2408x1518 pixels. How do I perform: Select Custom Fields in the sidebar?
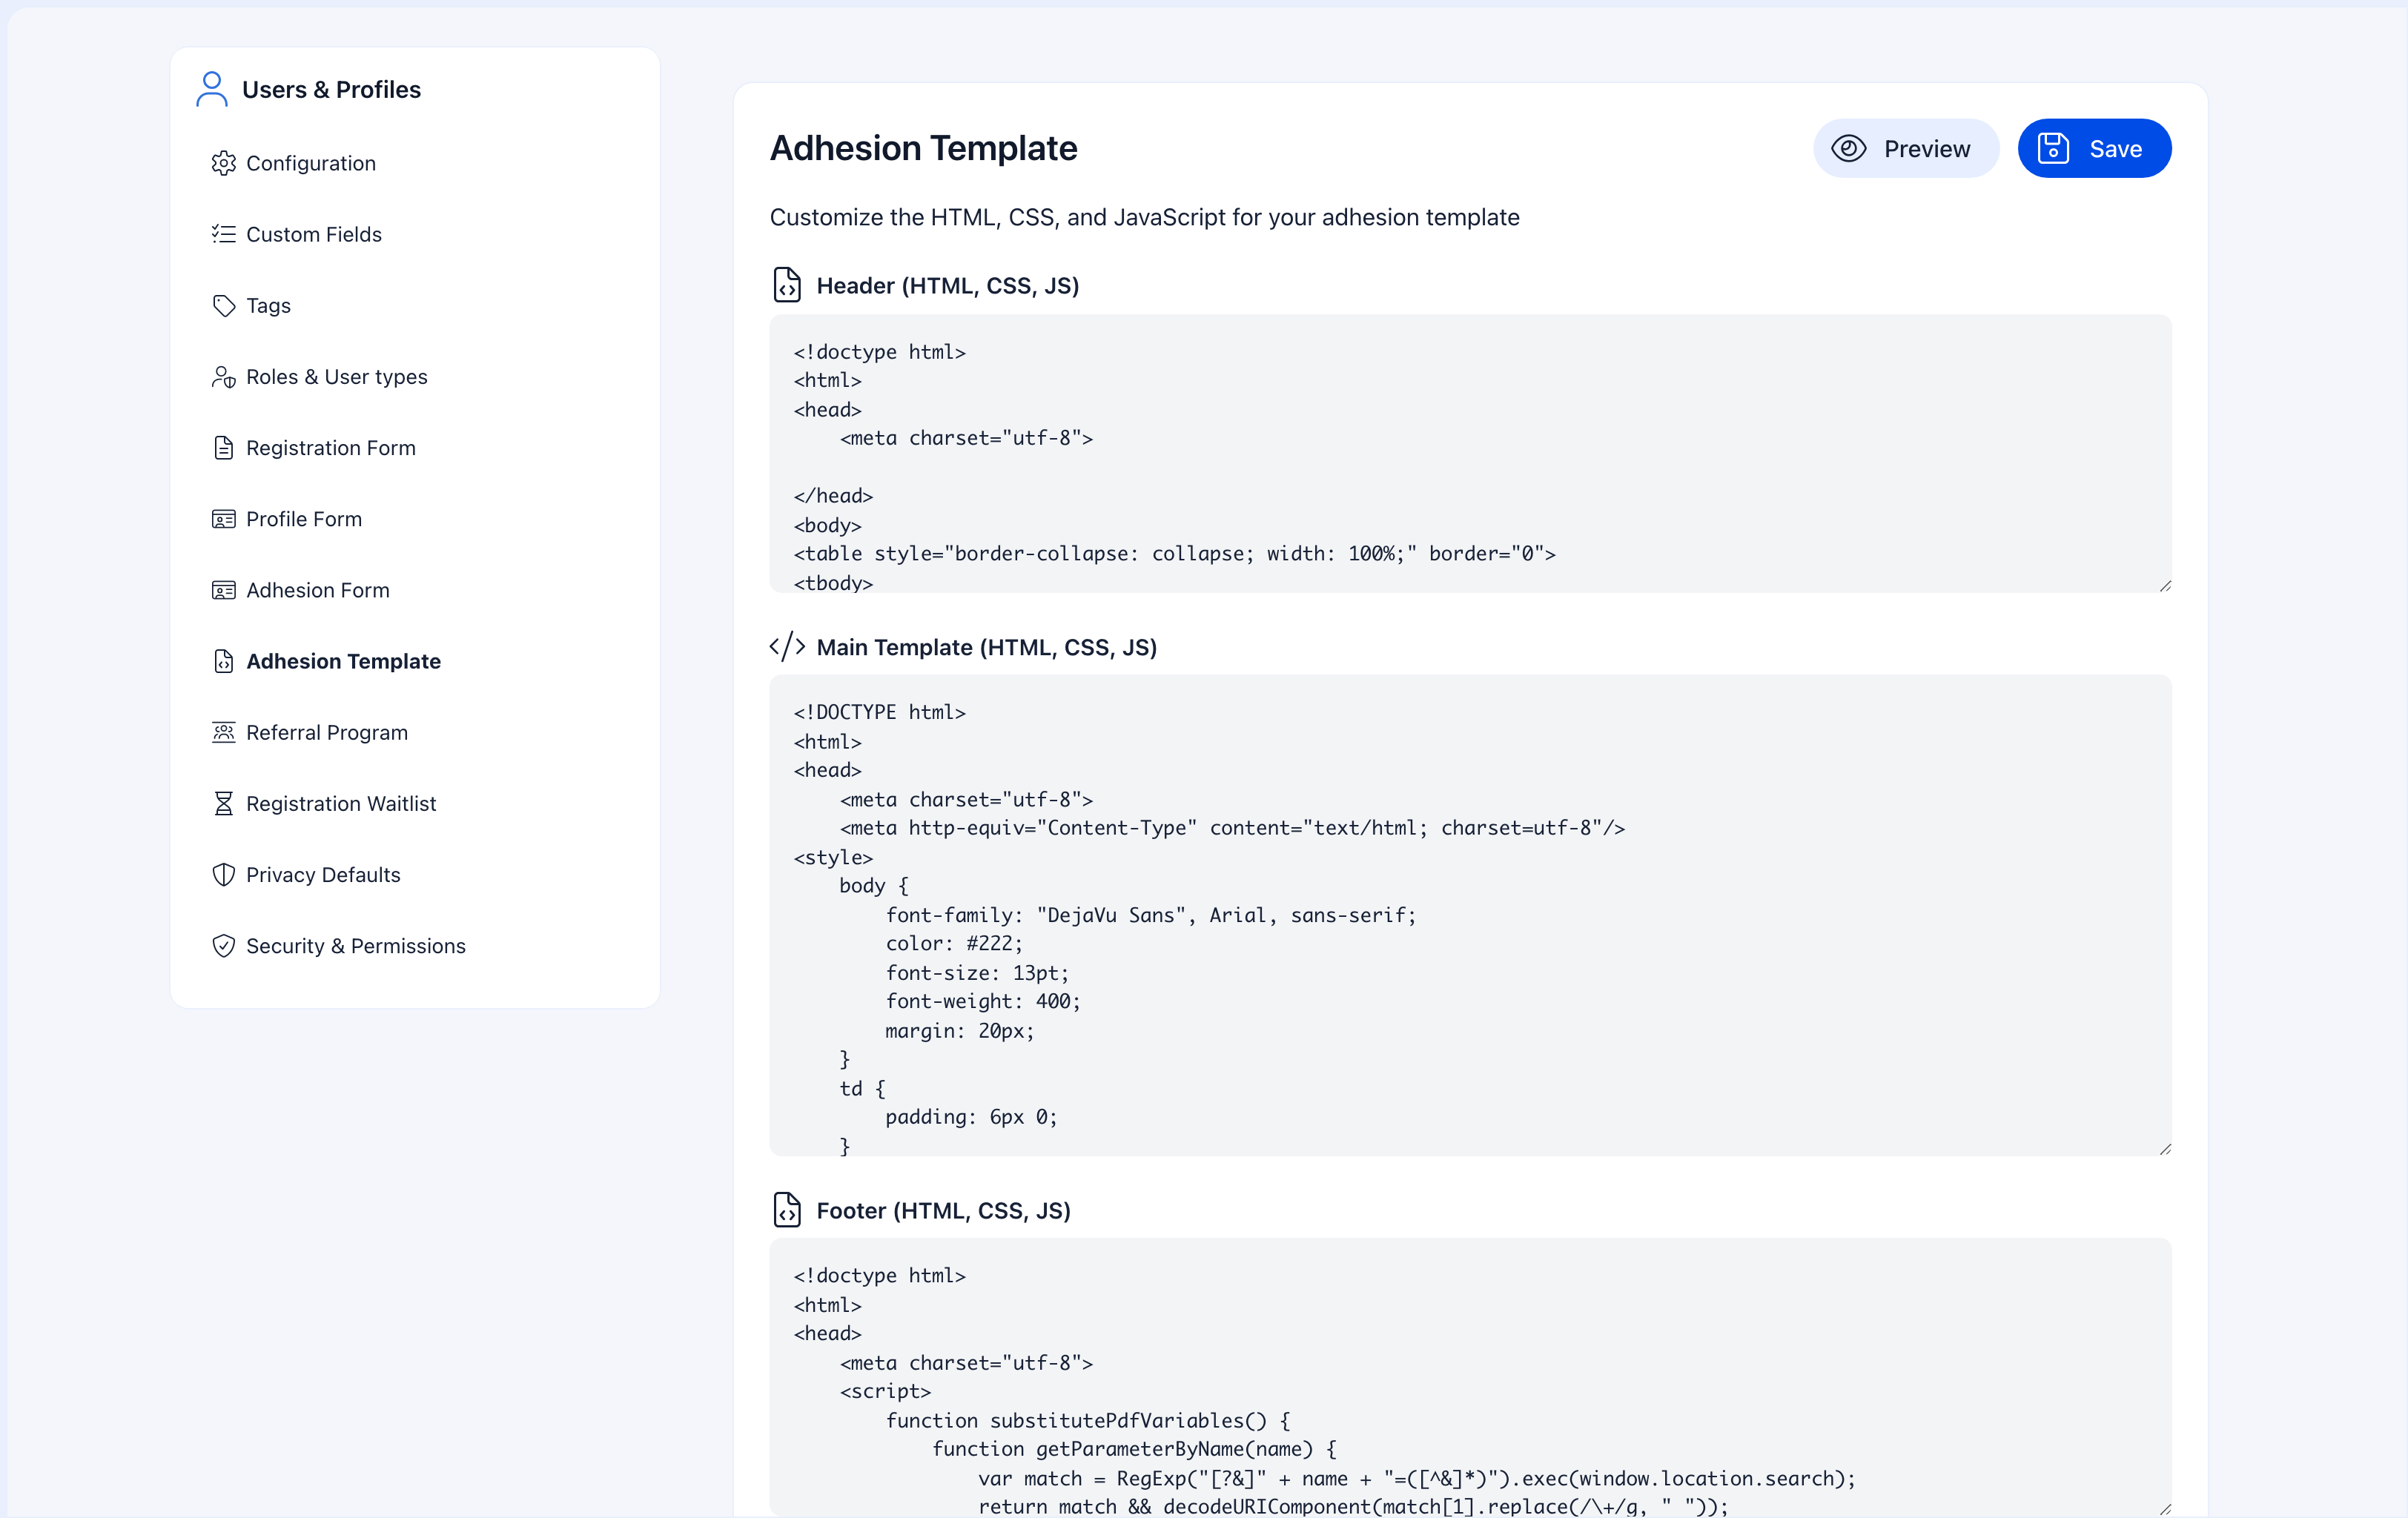click(x=314, y=234)
